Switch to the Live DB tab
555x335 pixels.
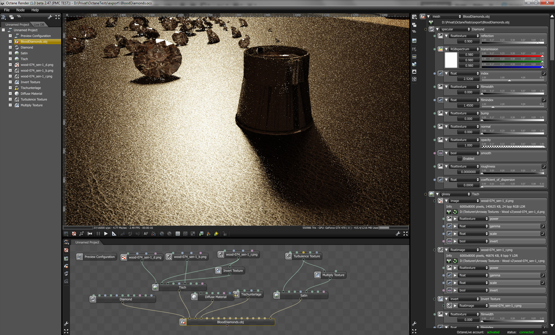click(x=39, y=25)
